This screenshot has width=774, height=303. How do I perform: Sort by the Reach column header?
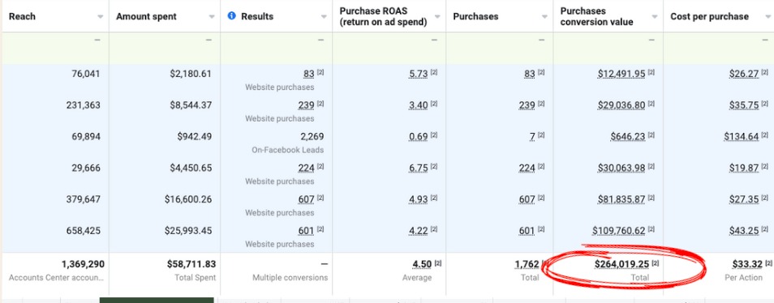tap(22, 16)
